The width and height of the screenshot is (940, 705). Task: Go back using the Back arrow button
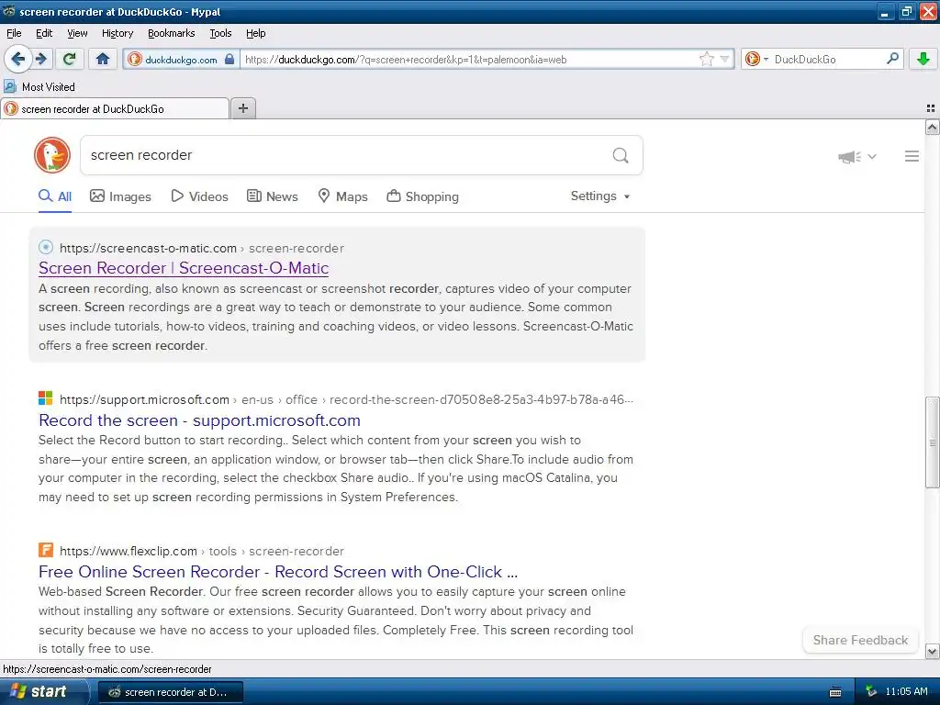click(x=18, y=59)
